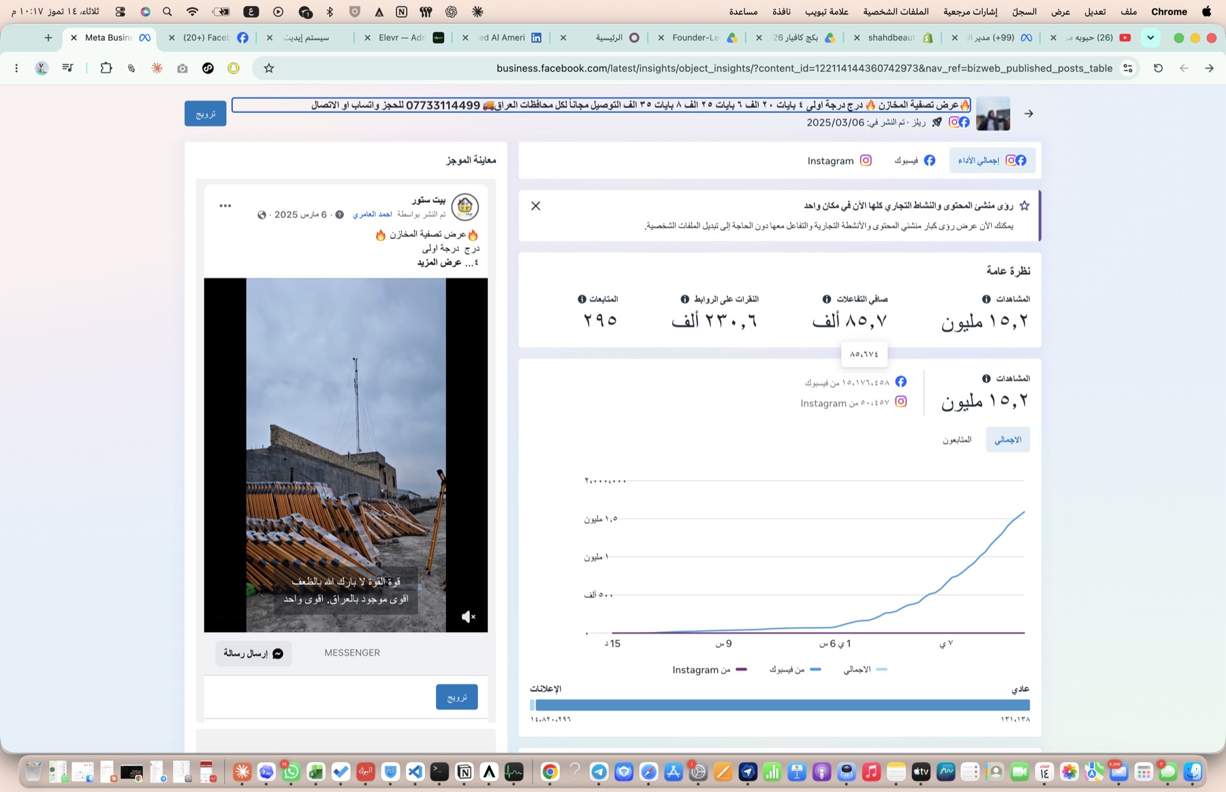Open Chrome extensions puzzle icon
The width and height of the screenshot is (1226, 792).
106,68
